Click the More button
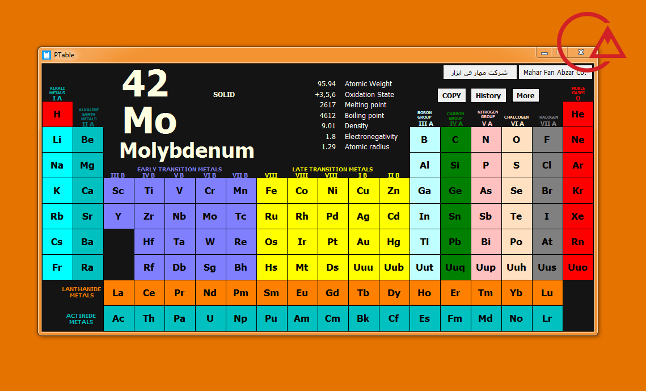The width and height of the screenshot is (646, 391). pos(525,96)
